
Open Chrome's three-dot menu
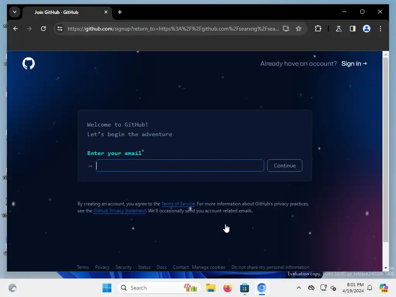click(381, 29)
